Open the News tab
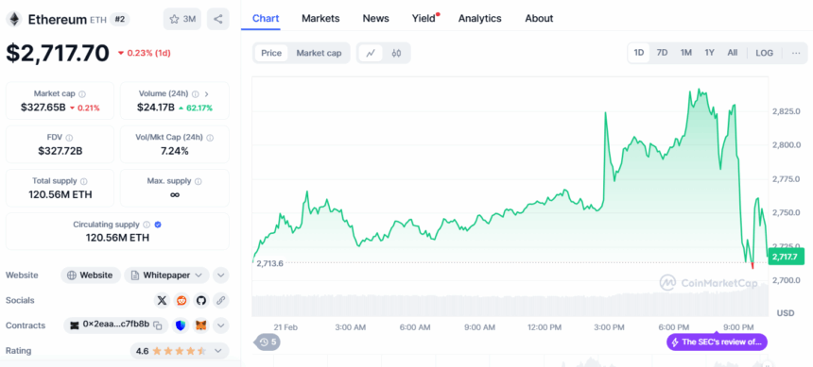813x367 pixels. pos(376,19)
